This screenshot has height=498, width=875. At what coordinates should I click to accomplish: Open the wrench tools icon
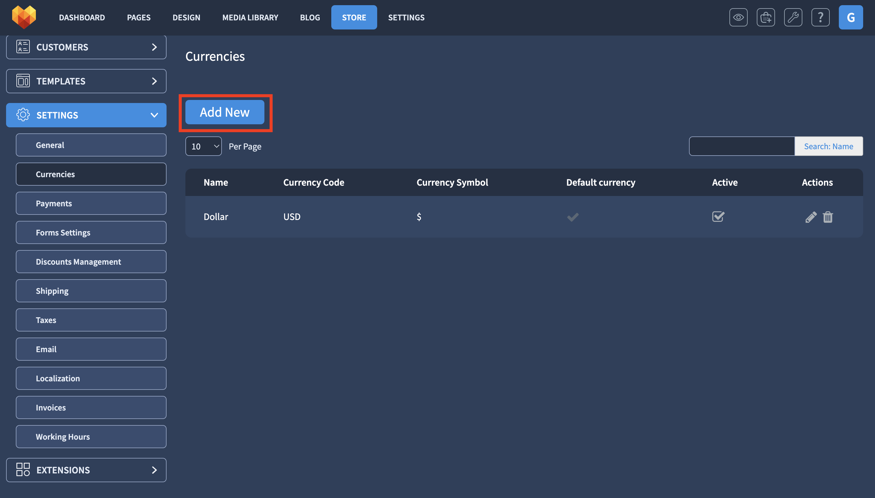coord(793,17)
